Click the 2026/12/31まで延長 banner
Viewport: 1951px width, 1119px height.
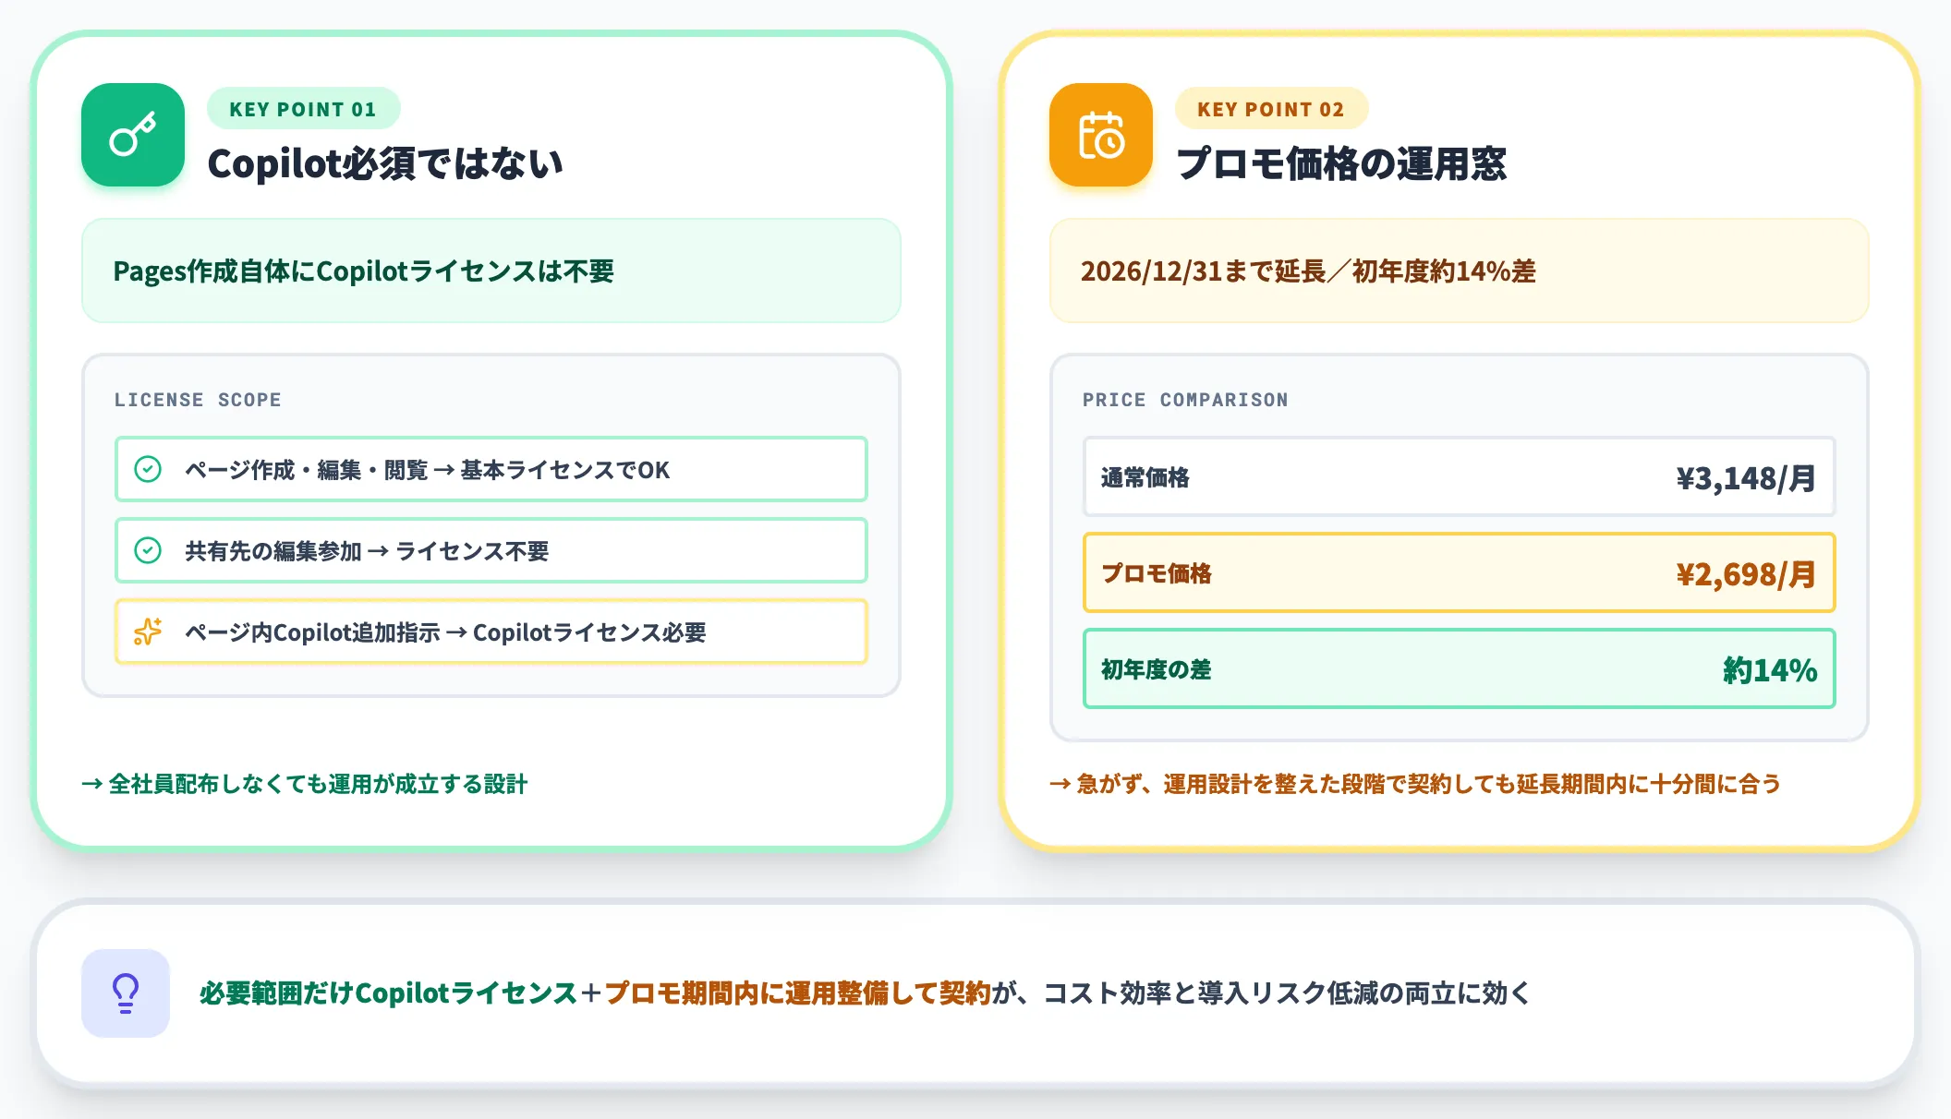1460,271
